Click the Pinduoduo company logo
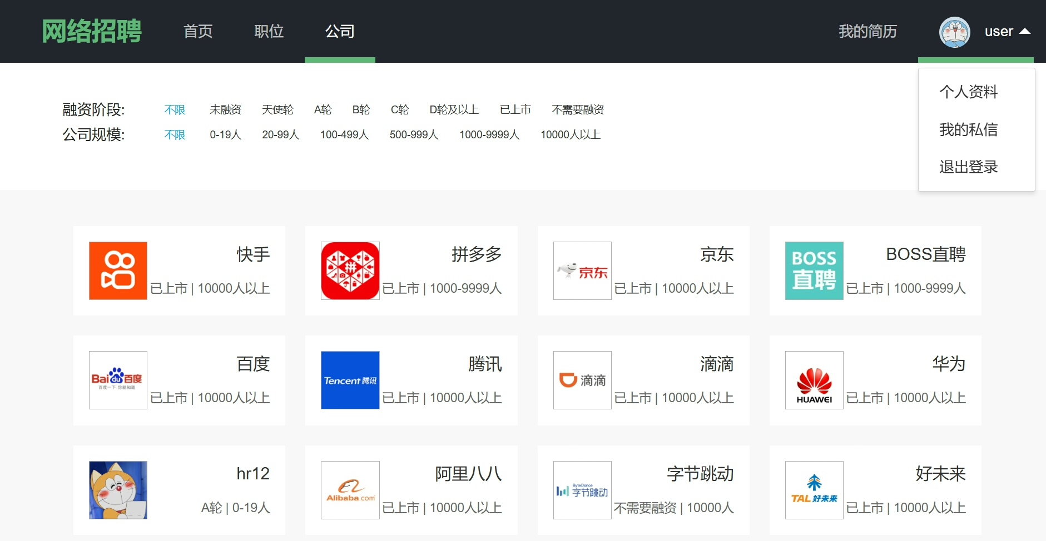The height and width of the screenshot is (541, 1046). click(350, 270)
